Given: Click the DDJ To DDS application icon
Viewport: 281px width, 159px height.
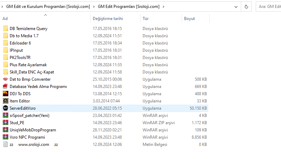Looking at the screenshot, I should (6, 93).
